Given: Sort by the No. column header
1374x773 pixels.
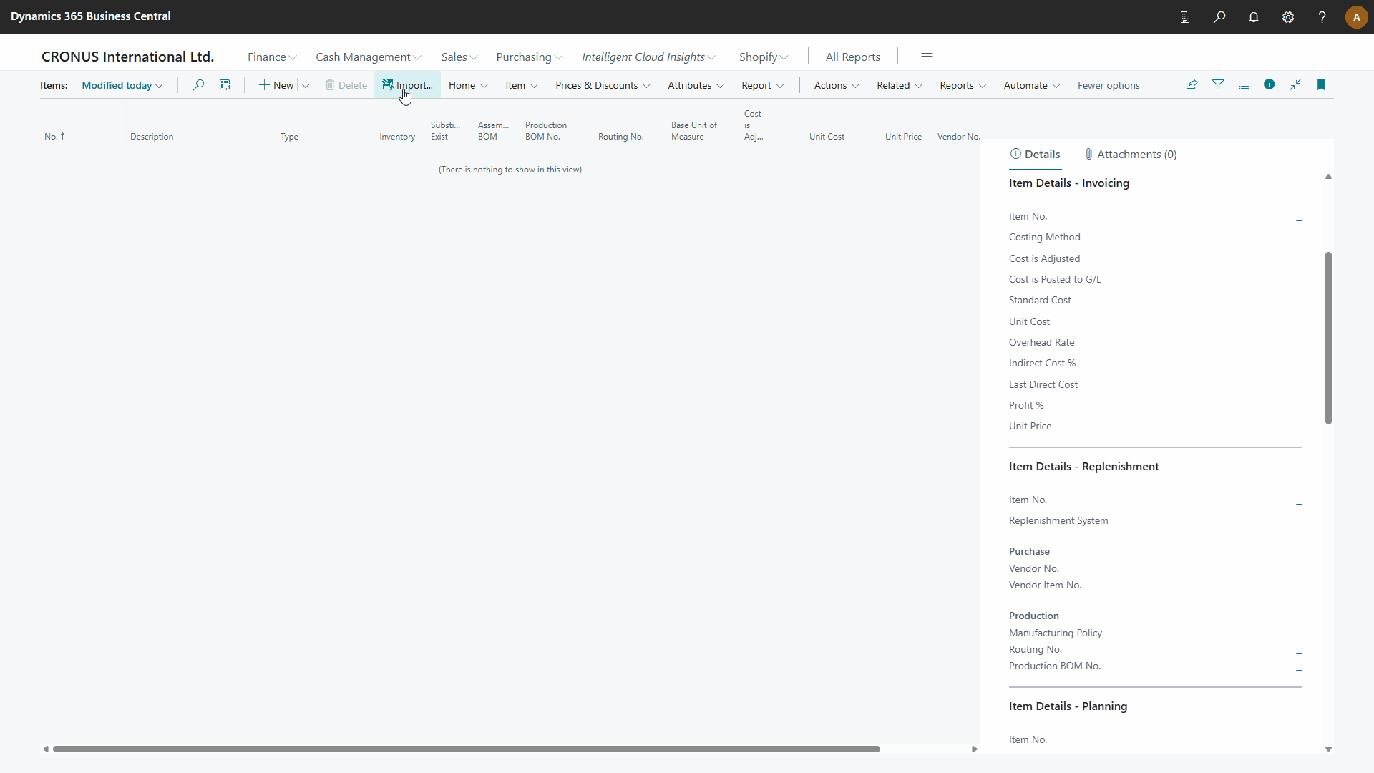Looking at the screenshot, I should coord(54,137).
